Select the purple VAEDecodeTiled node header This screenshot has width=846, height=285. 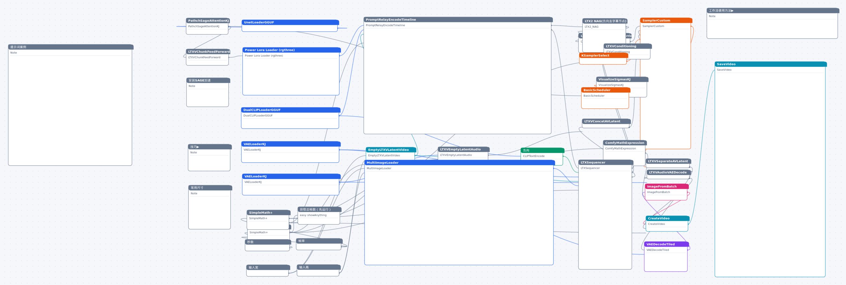(666, 244)
